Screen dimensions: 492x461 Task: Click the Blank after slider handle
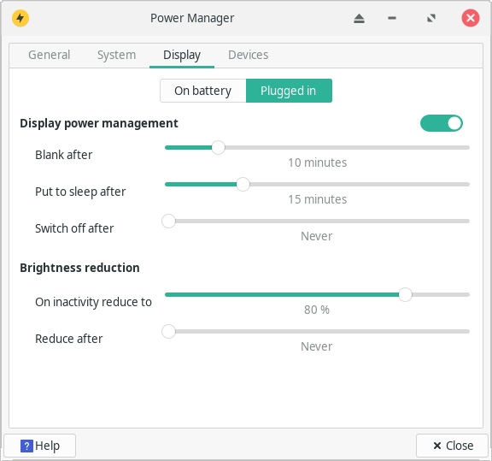pyautogui.click(x=218, y=147)
